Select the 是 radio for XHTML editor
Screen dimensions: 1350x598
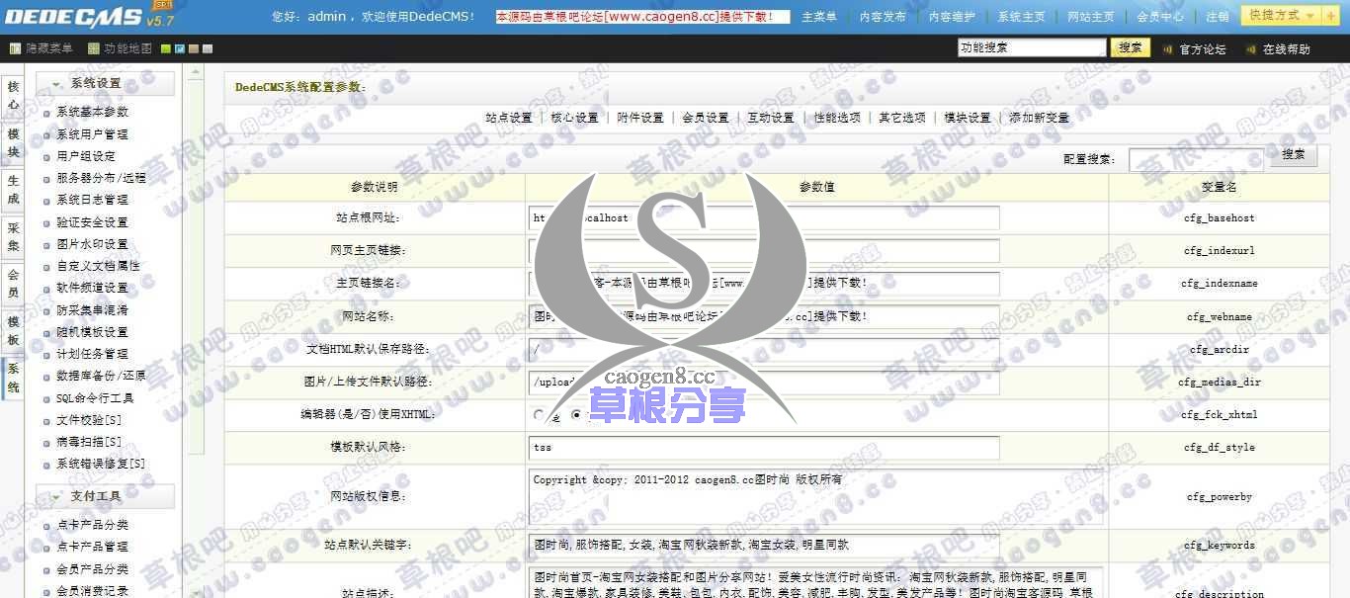pyautogui.click(x=538, y=415)
